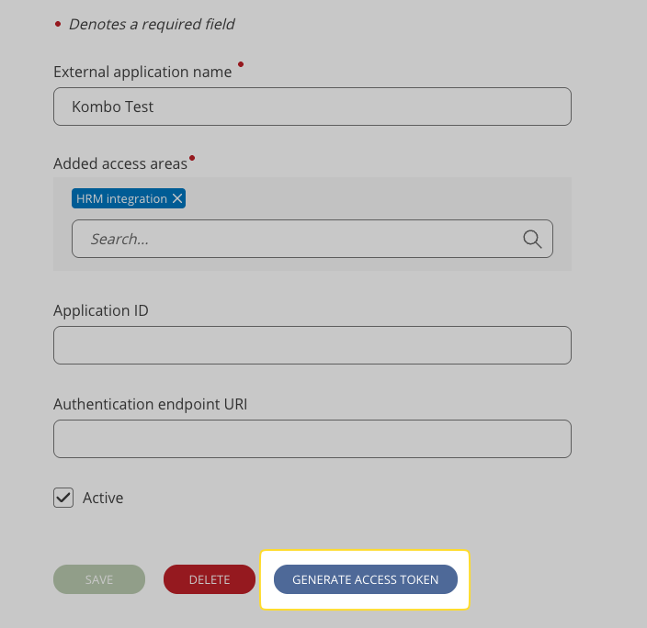Viewport: 647px width, 628px height.
Task: Click the Added access areas label
Action: click(119, 163)
